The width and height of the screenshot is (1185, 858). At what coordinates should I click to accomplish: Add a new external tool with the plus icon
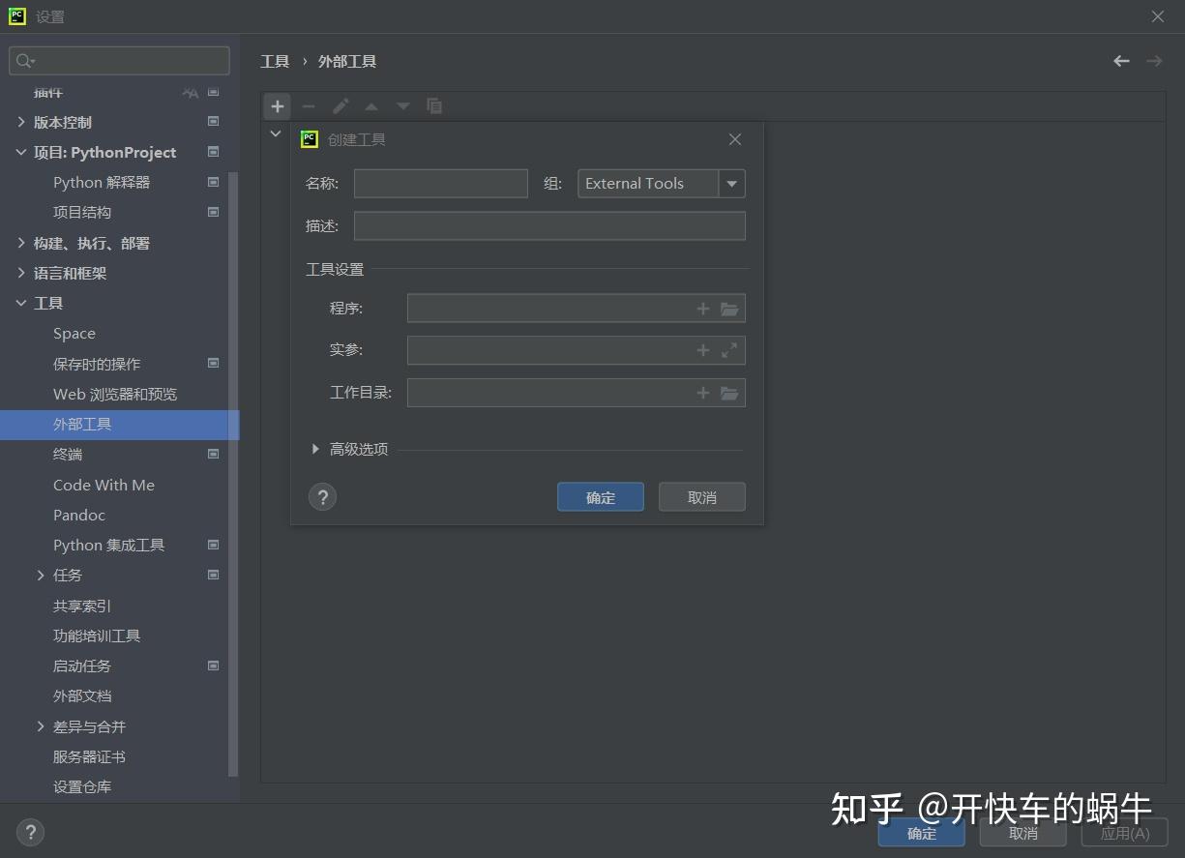tap(277, 106)
